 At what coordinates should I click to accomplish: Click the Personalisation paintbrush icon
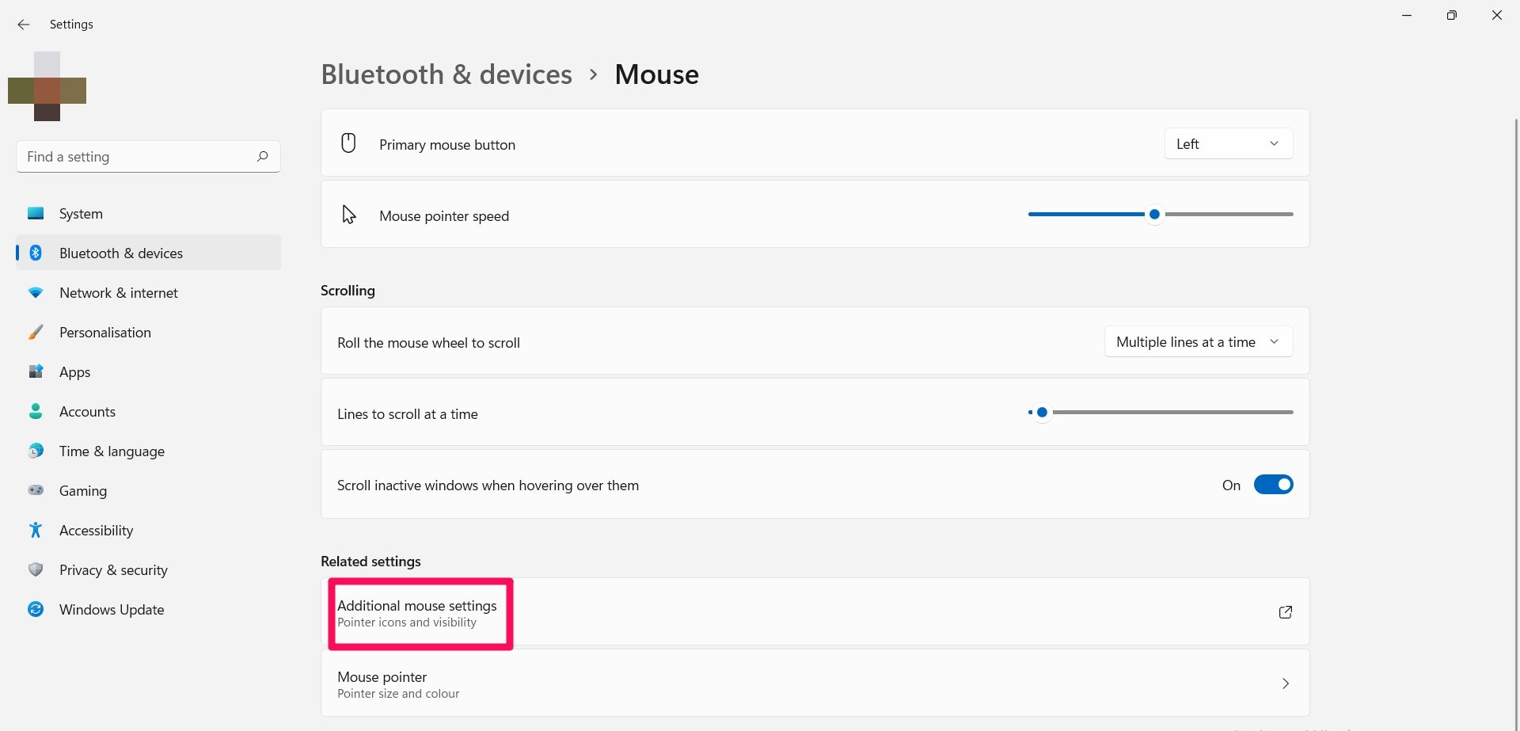(36, 332)
